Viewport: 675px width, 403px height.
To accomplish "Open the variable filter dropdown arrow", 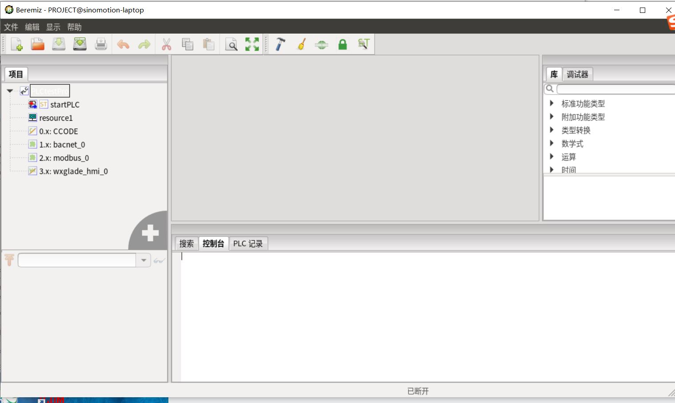I will 143,260.
